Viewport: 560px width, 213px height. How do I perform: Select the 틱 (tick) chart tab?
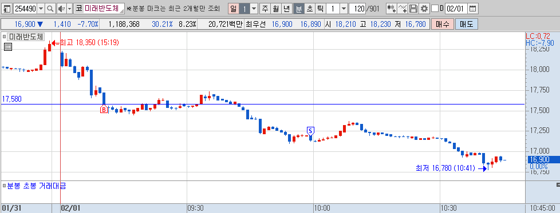click(320, 8)
